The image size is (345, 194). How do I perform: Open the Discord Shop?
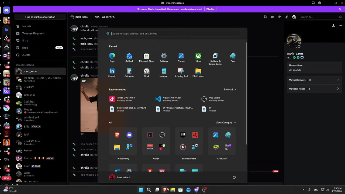click(x=40, y=48)
